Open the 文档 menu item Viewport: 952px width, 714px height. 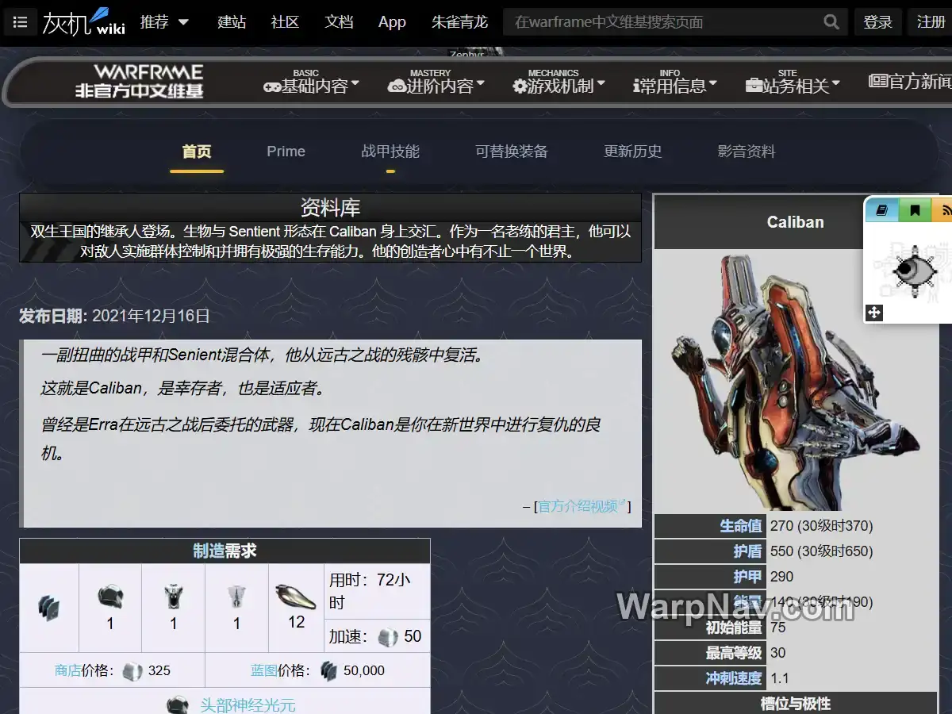(339, 22)
